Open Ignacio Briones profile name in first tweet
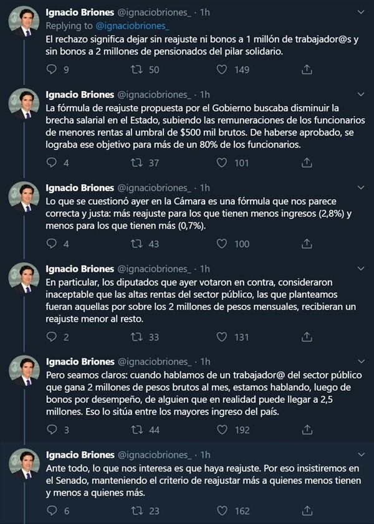This screenshot has height=524, width=374. [80, 12]
